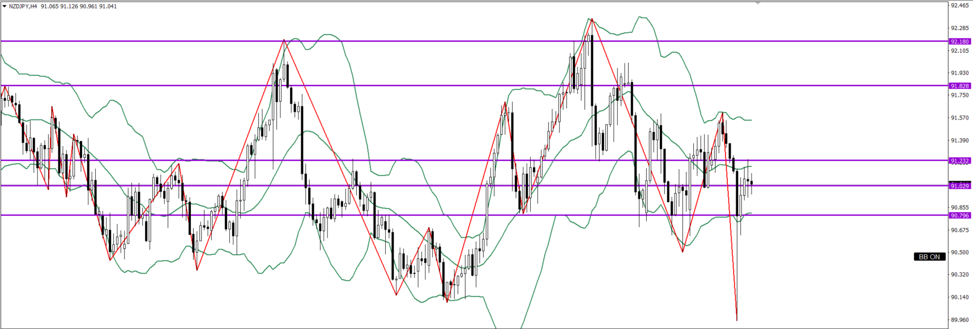Open the dropdown arrow beside NZDJPY,H4
973x329 pixels.
5,6
